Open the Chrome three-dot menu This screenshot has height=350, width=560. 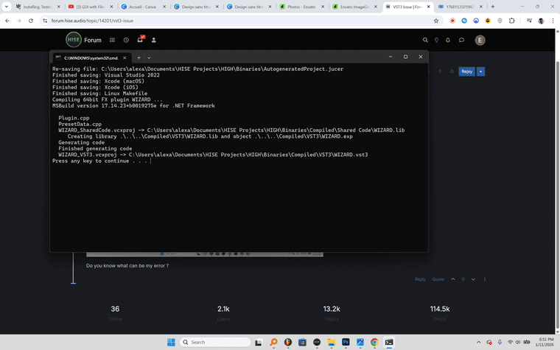coord(553,21)
